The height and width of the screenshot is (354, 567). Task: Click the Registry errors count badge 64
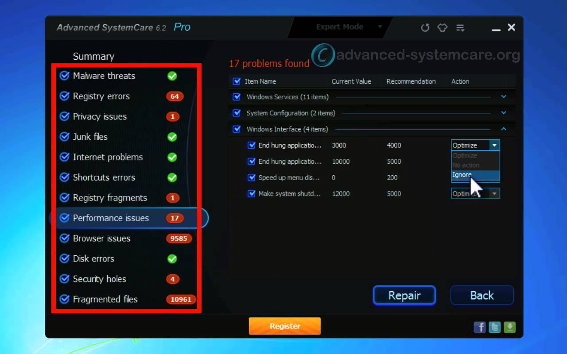coord(175,96)
